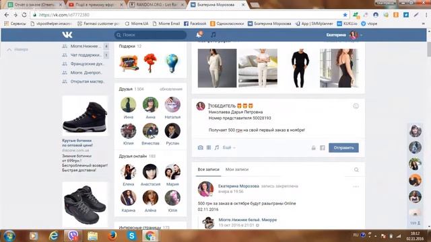Click the browser address bar
Image resolution: width=431 pixels, height=242 pixels.
[x=190, y=15]
